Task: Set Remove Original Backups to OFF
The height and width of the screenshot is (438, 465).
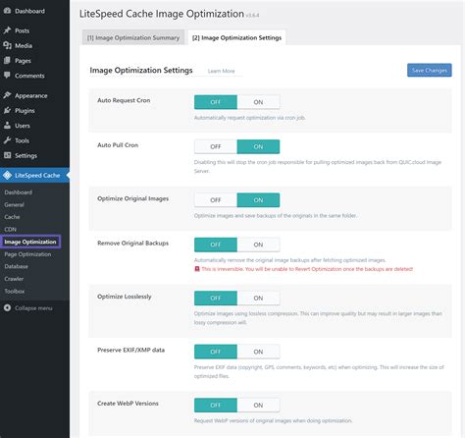Action: 216,245
